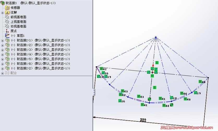Select the (-) 草图1 label
218x131 pixels.
[18, 36]
